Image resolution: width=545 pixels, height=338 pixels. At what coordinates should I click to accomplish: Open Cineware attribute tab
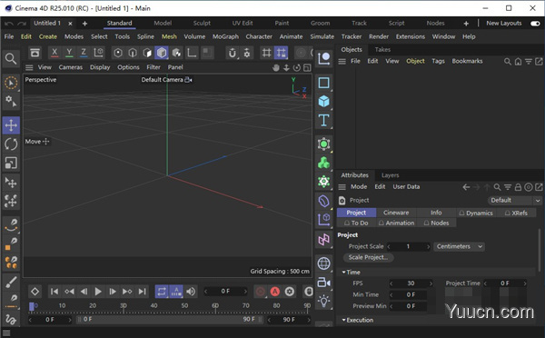click(x=396, y=213)
